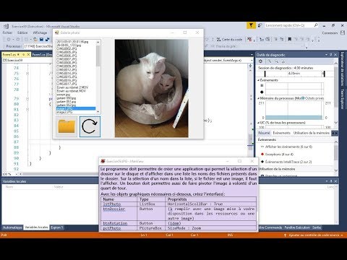The height and width of the screenshot is (260, 347).
Task: Click the Carte du code button
Action: pyautogui.click(x=229, y=39)
